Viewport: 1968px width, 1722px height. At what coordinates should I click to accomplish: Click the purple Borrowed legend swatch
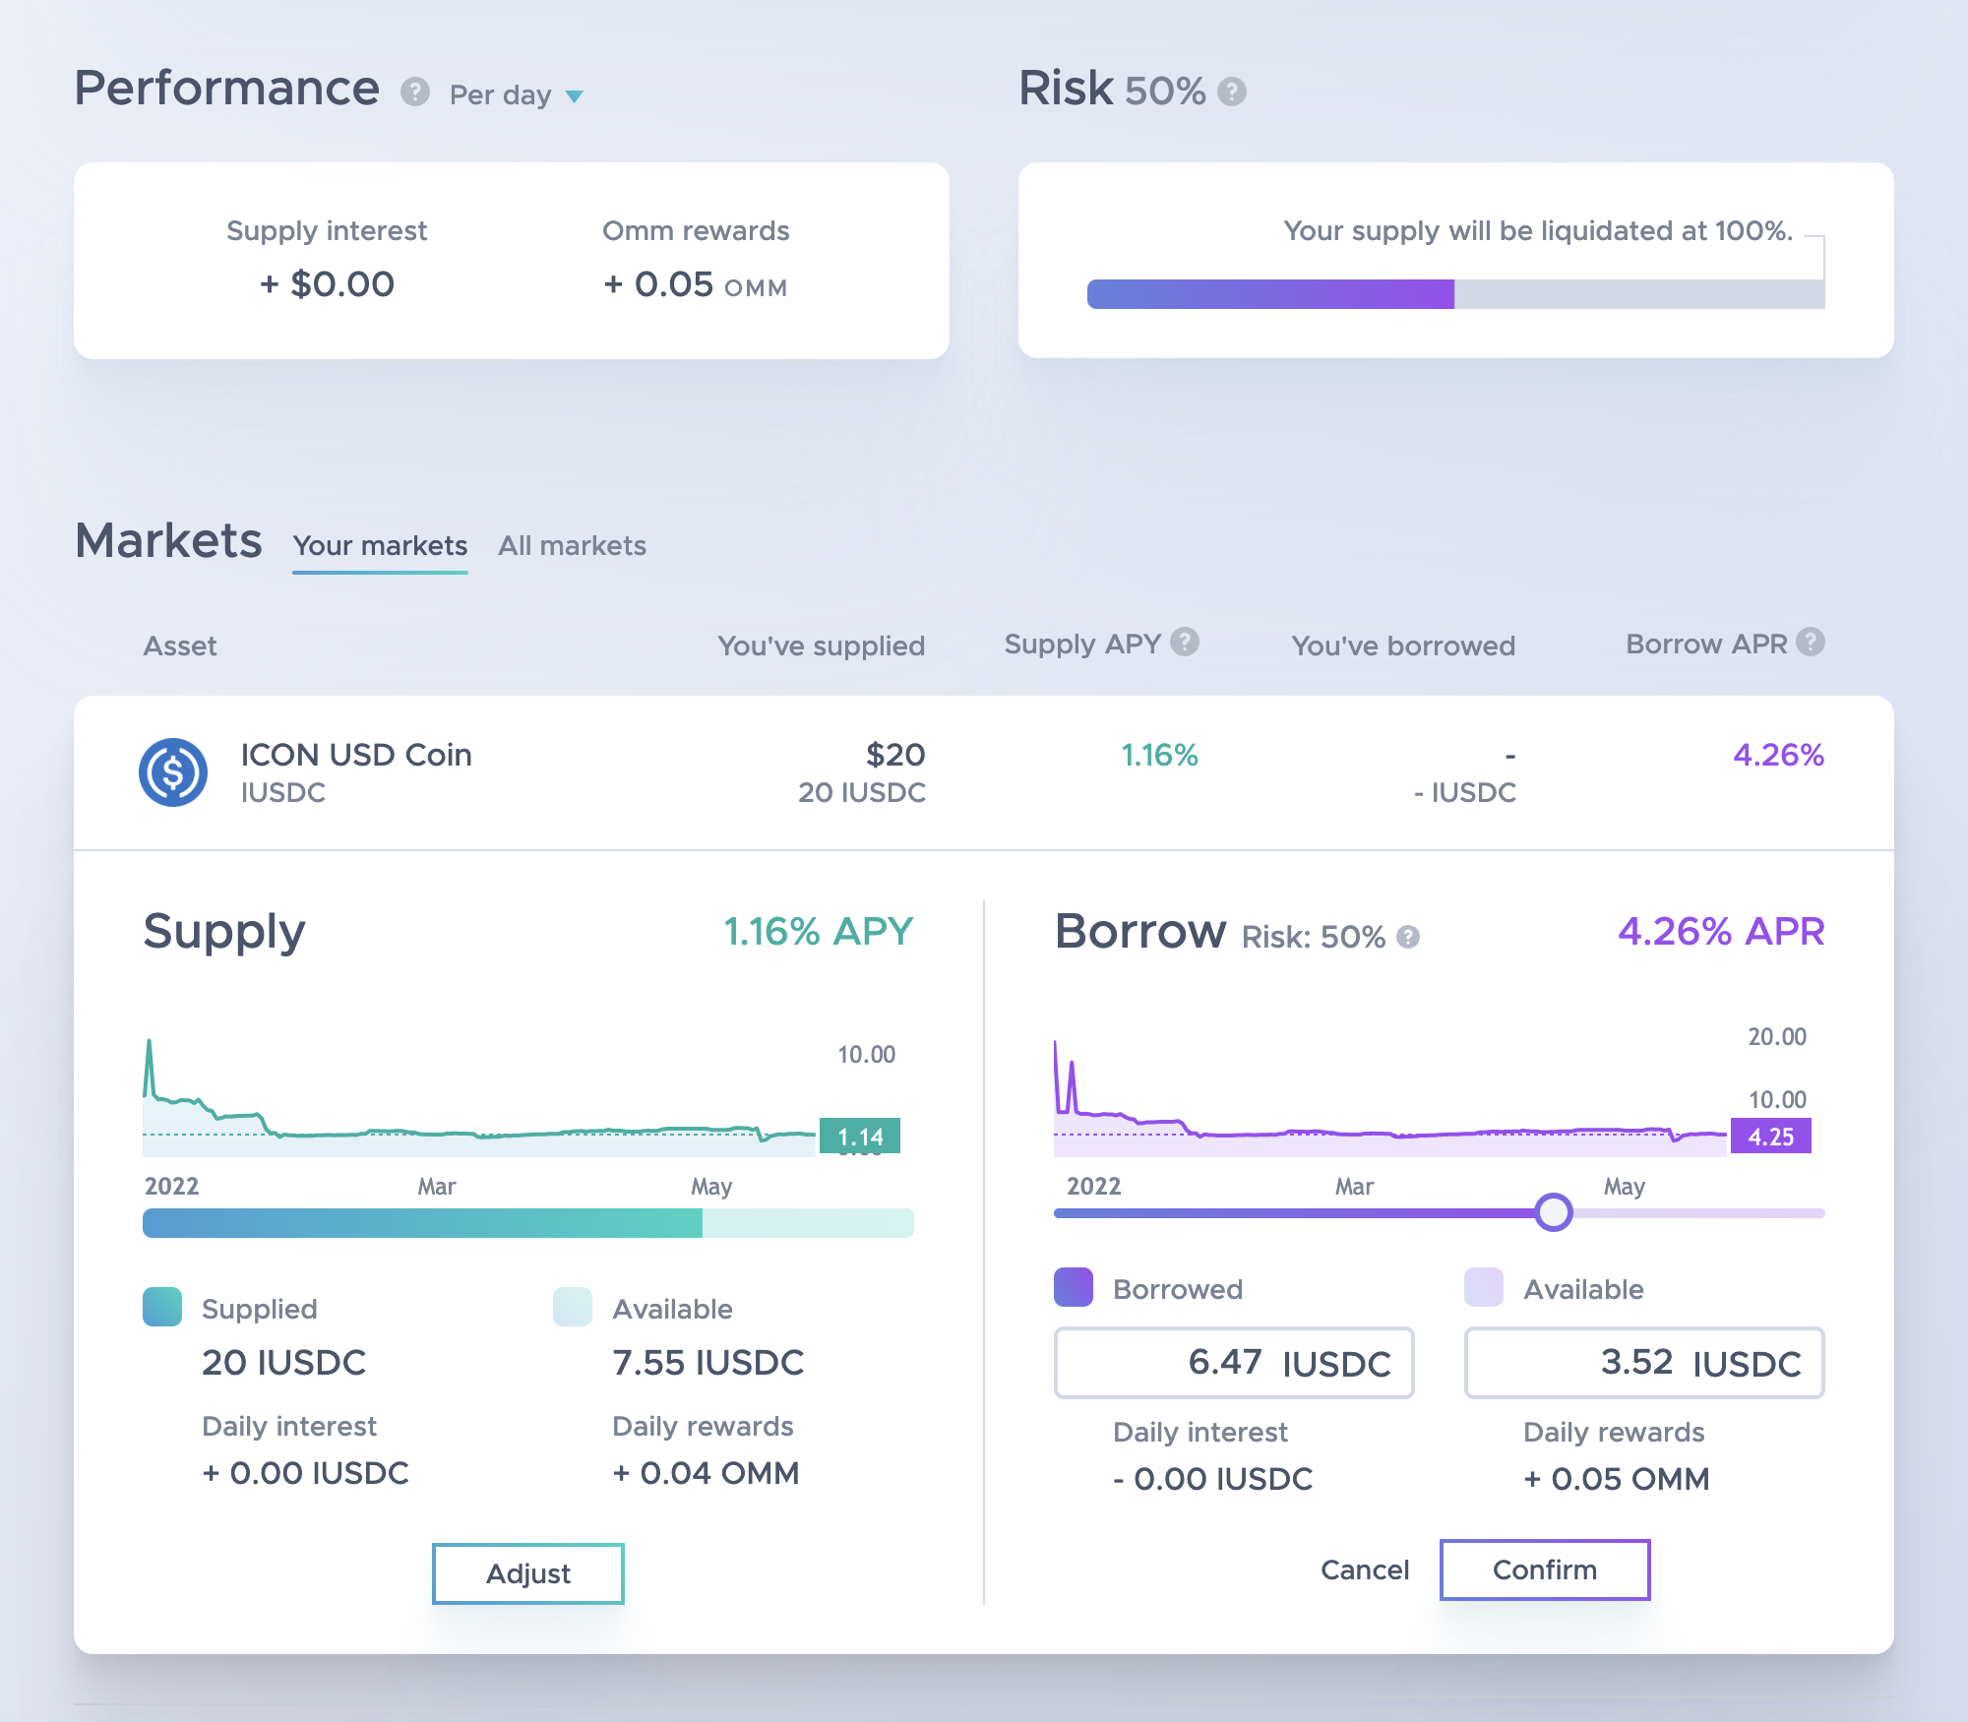[x=1074, y=1287]
